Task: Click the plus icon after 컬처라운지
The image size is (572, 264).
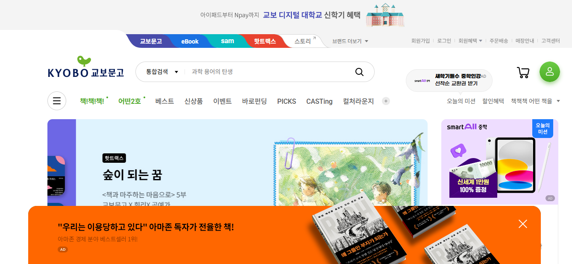Action: 386,101
